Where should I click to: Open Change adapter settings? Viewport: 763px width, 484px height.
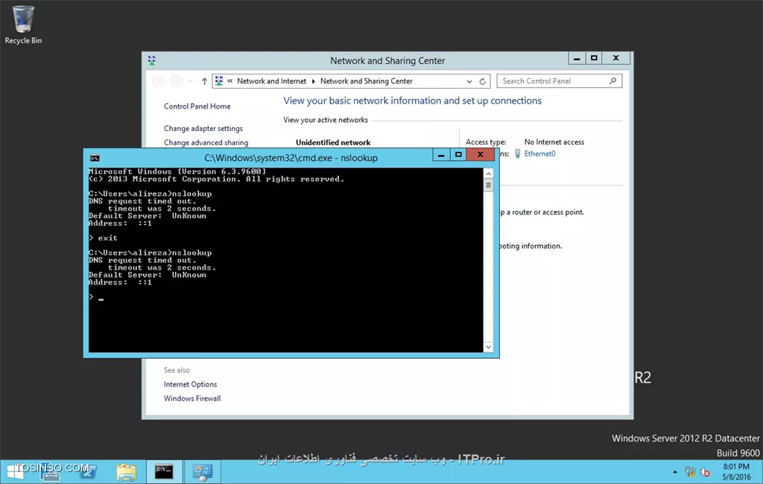[203, 128]
